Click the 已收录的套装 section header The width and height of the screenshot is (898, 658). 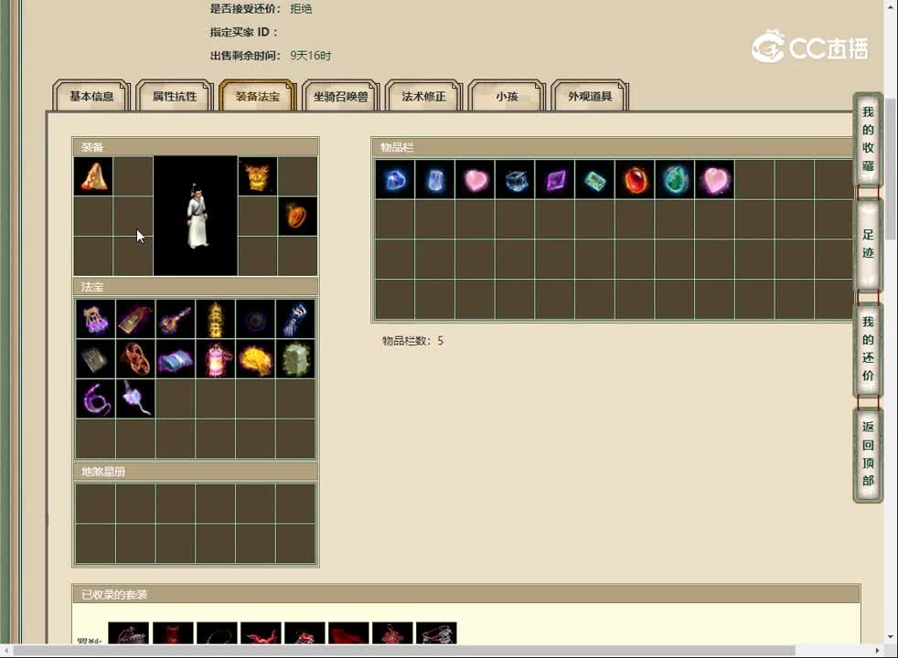click(x=466, y=595)
